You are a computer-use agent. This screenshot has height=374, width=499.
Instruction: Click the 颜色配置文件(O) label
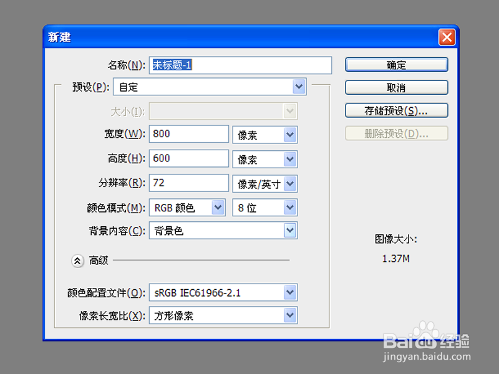click(106, 293)
